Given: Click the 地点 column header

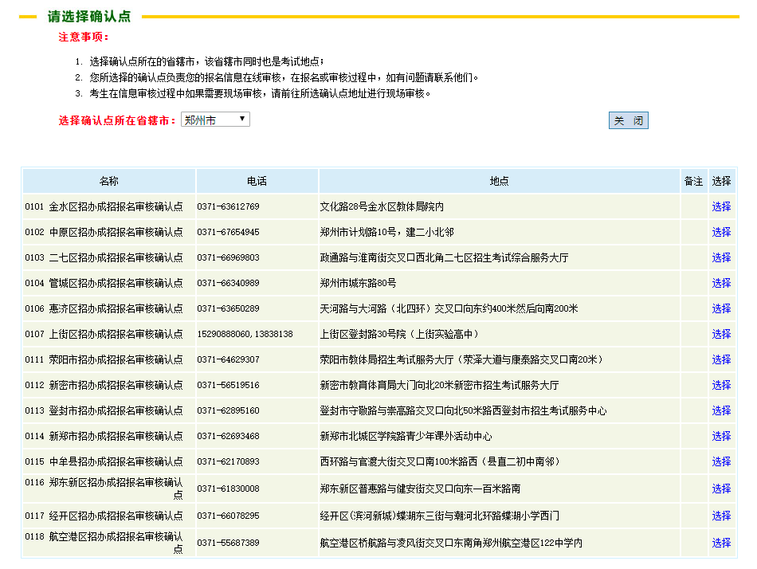Looking at the screenshot, I should (x=499, y=181).
